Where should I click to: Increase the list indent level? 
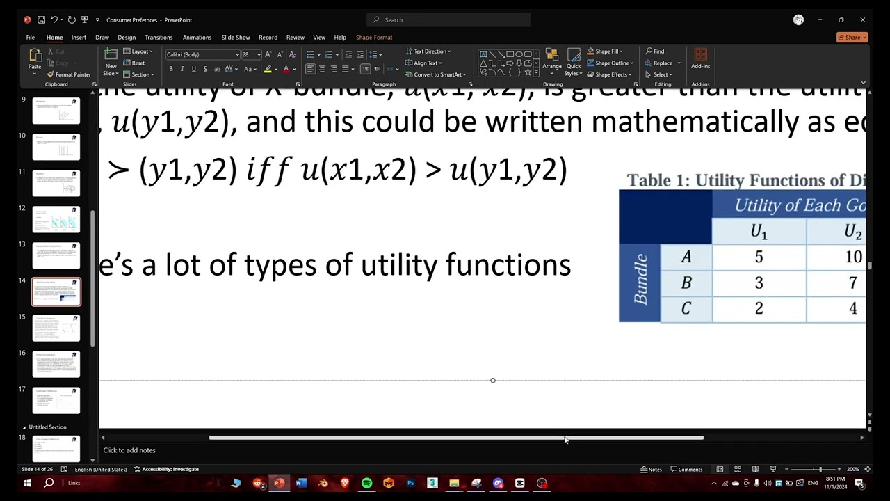coord(360,54)
